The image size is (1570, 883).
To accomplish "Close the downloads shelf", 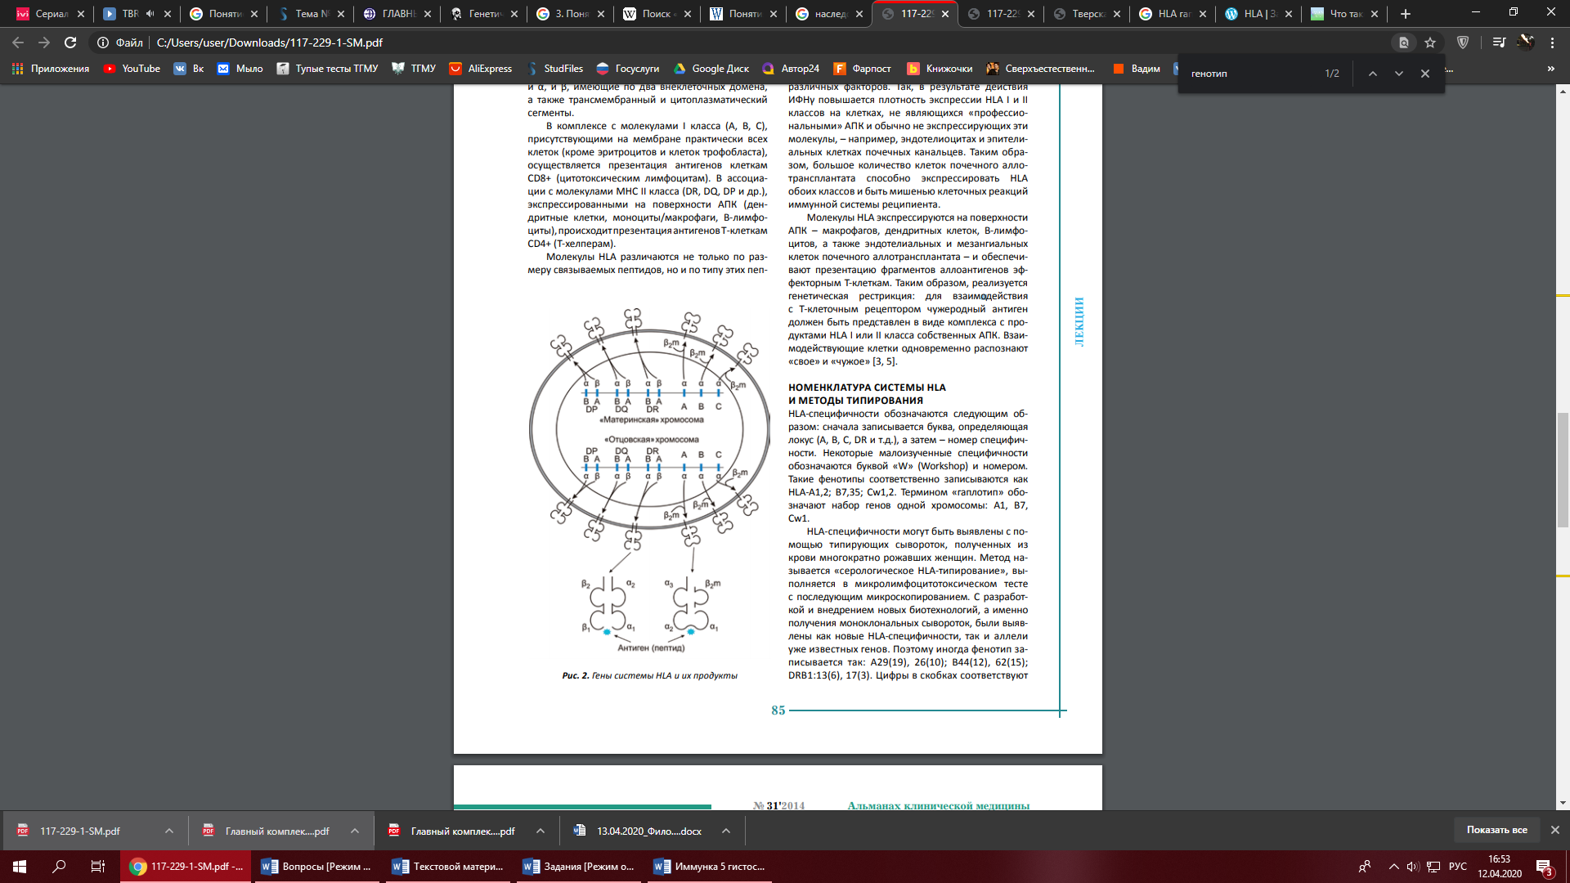I will [x=1554, y=830].
